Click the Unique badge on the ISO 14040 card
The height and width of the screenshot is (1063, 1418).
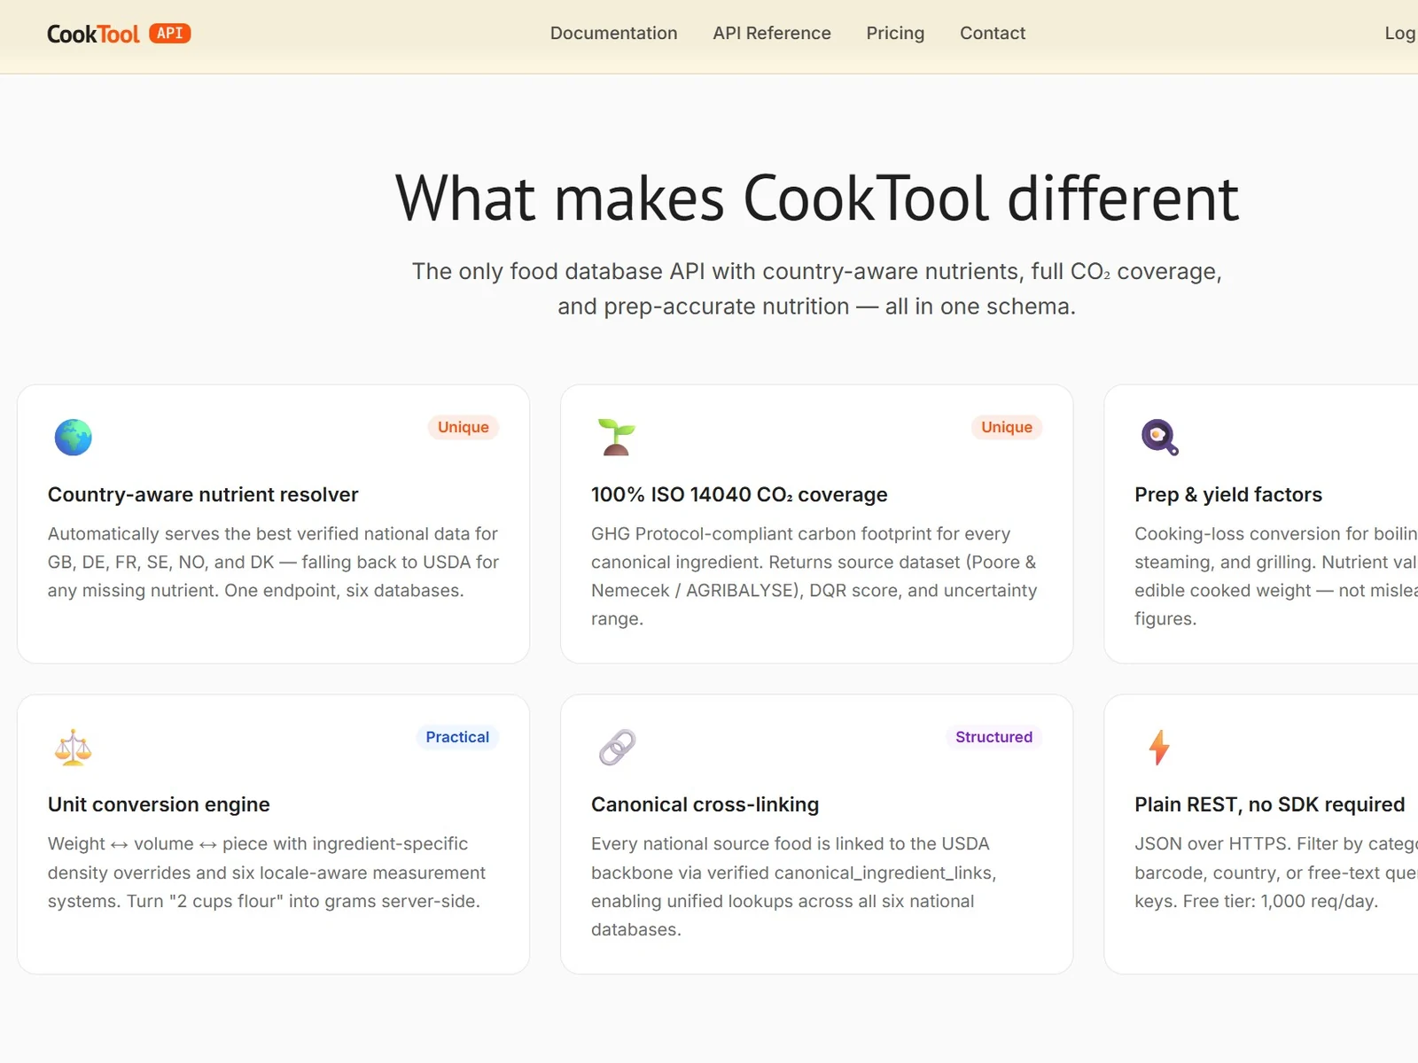[x=1007, y=427]
